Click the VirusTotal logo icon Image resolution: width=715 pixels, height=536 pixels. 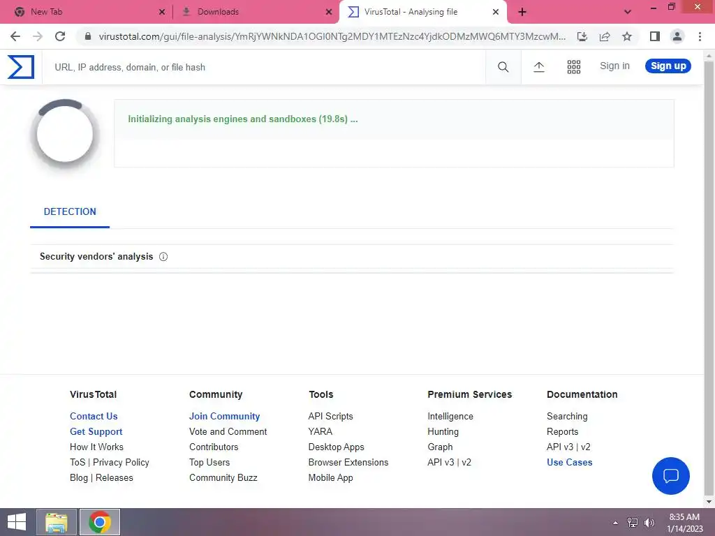pos(21,67)
